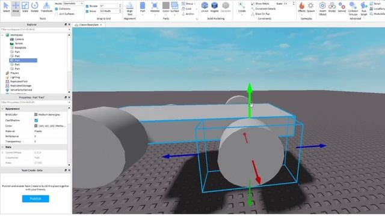Toggle the Collisions checkbox
Image resolution: width=385 pixels, height=216 pixels.
(57, 9)
